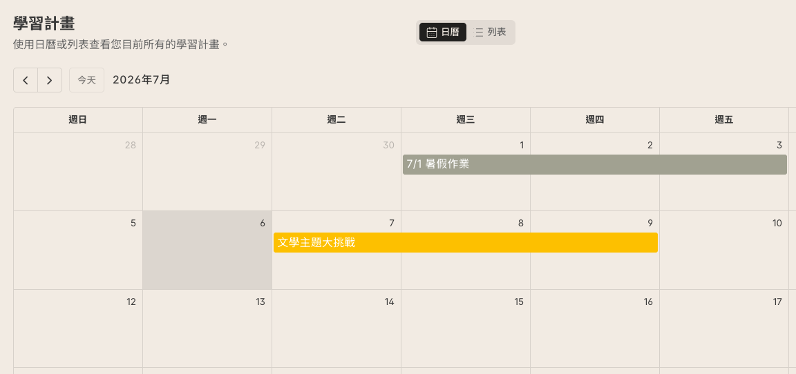Click the 週日 column header
Image resolution: width=796 pixels, height=374 pixels.
click(x=77, y=120)
